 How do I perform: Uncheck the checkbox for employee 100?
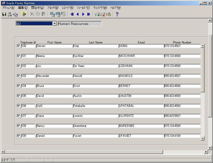(19, 46)
